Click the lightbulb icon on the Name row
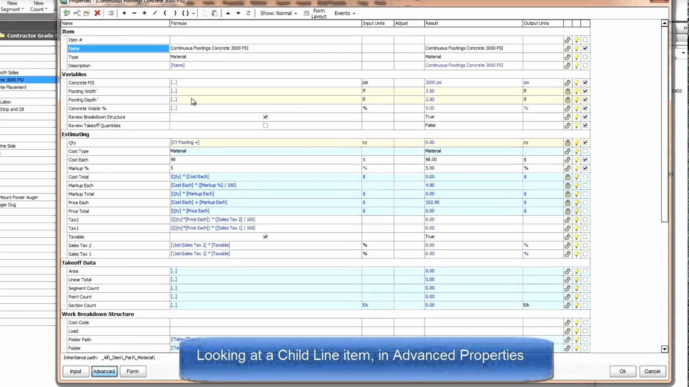The height and width of the screenshot is (387, 689). click(x=576, y=48)
